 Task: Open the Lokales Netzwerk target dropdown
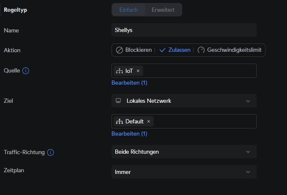tap(184, 101)
